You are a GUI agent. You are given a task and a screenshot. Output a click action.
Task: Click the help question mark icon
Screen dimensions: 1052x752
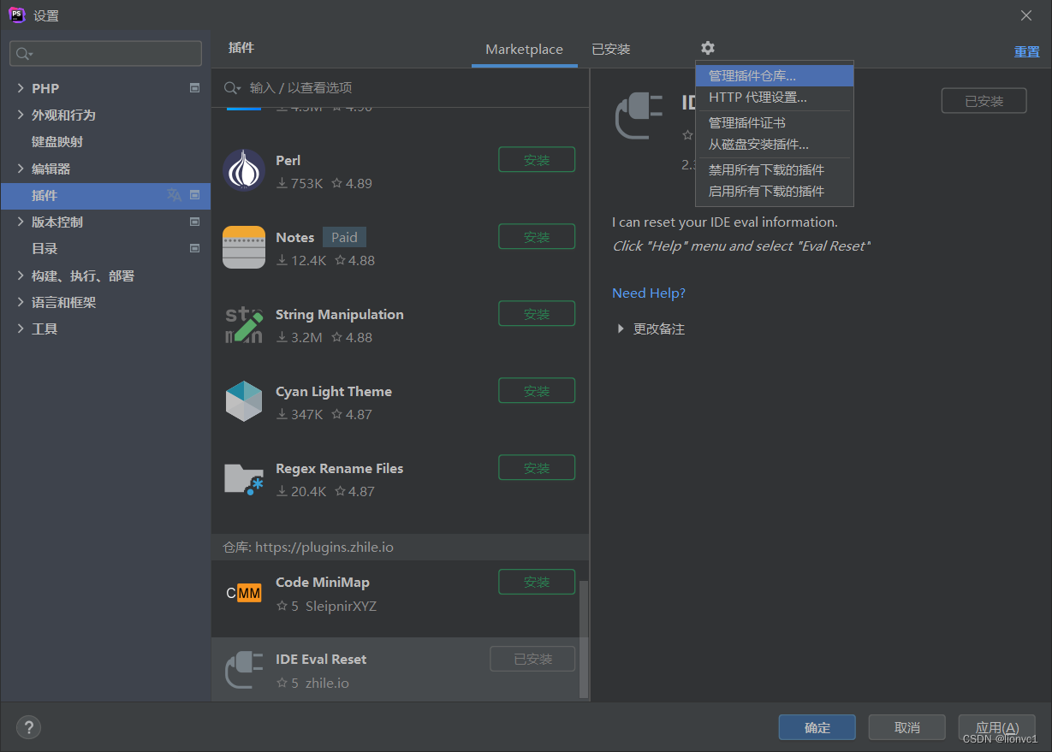(28, 727)
